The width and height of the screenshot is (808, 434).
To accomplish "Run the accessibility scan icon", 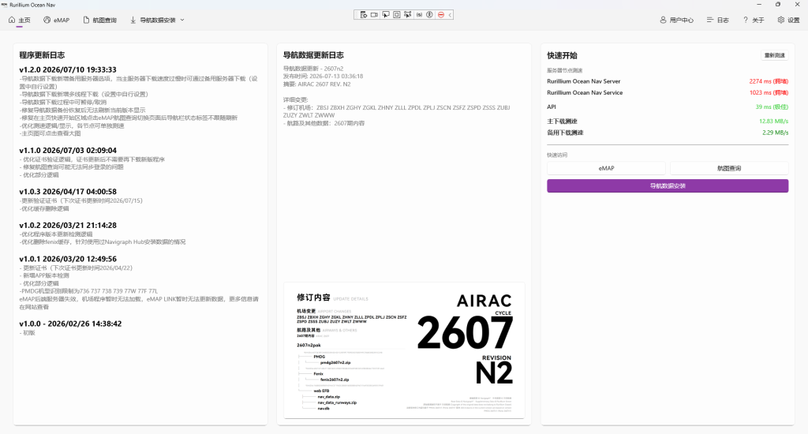I will (430, 15).
